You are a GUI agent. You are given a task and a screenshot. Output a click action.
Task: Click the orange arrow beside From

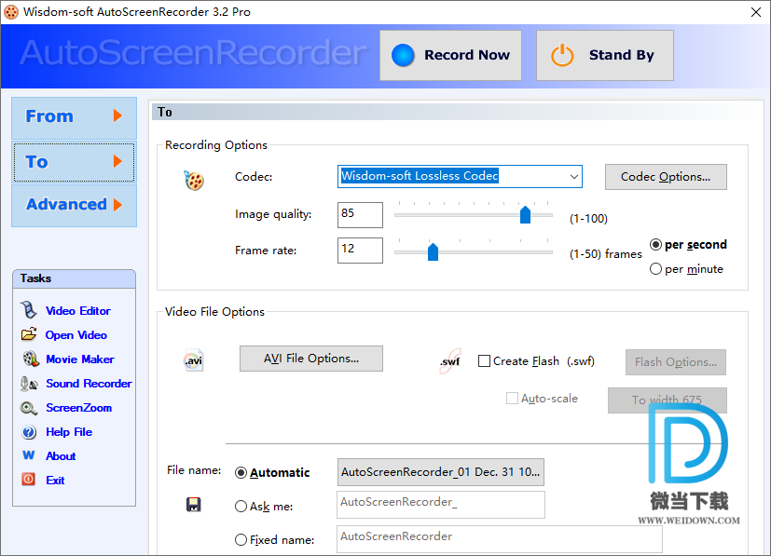(117, 115)
